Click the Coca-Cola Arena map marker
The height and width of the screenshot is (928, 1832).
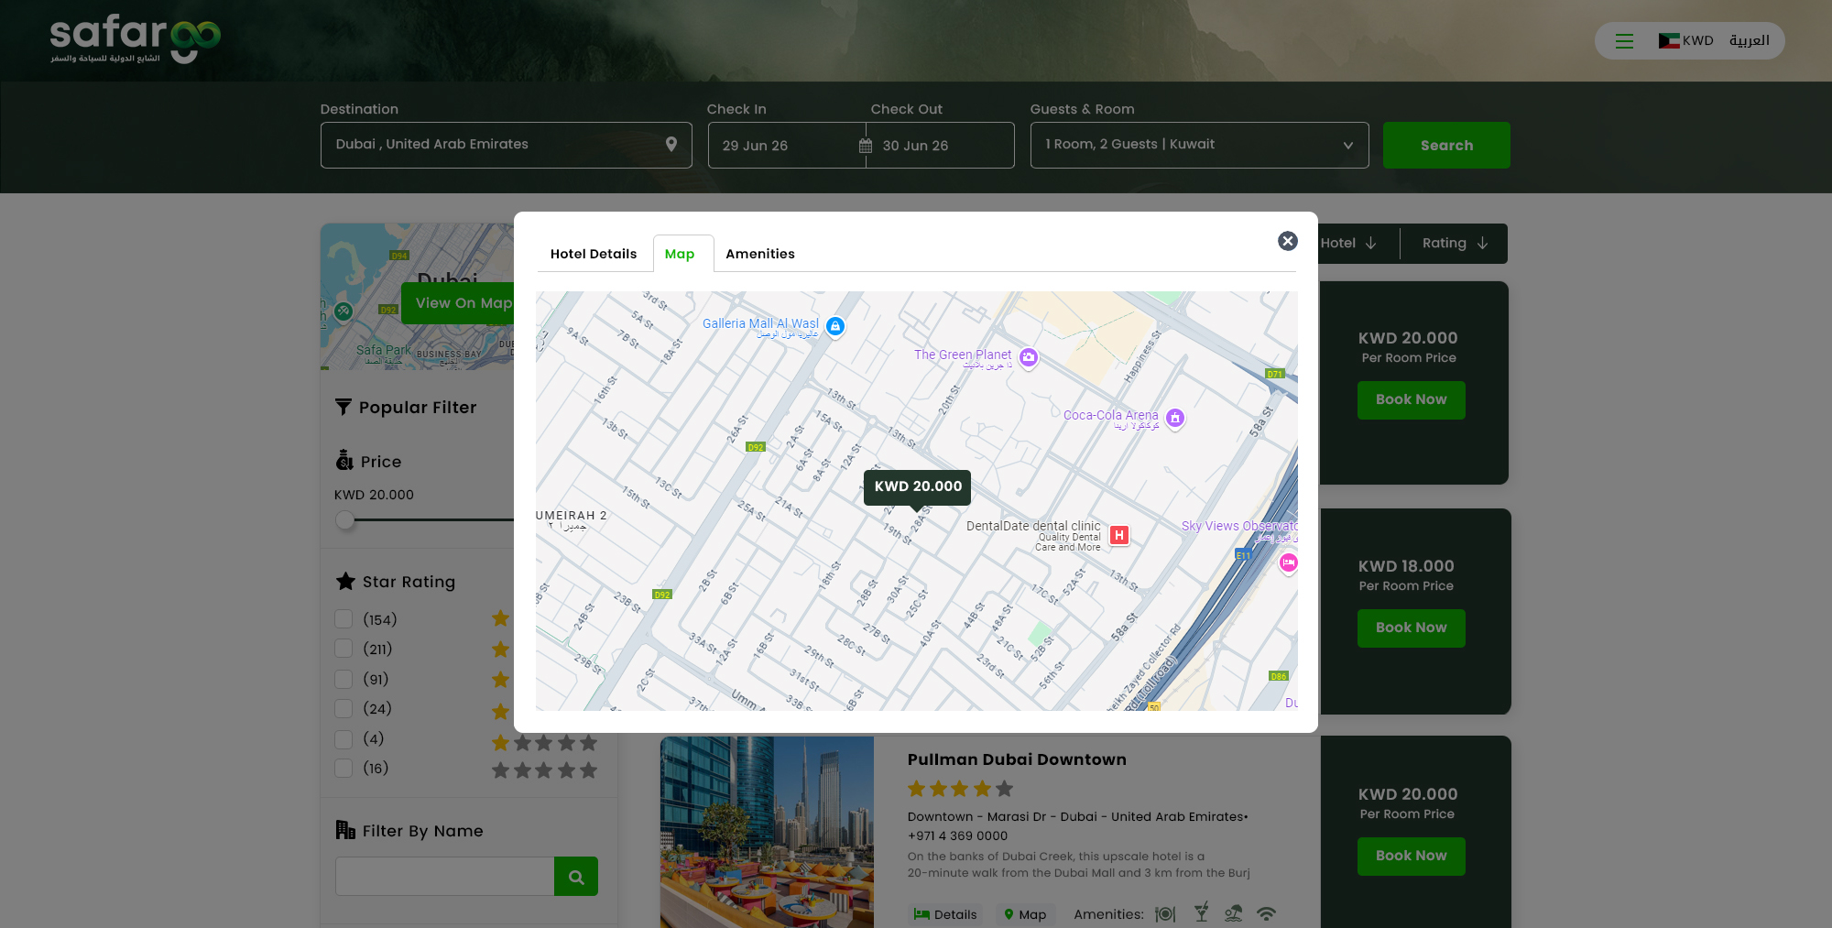tap(1175, 419)
